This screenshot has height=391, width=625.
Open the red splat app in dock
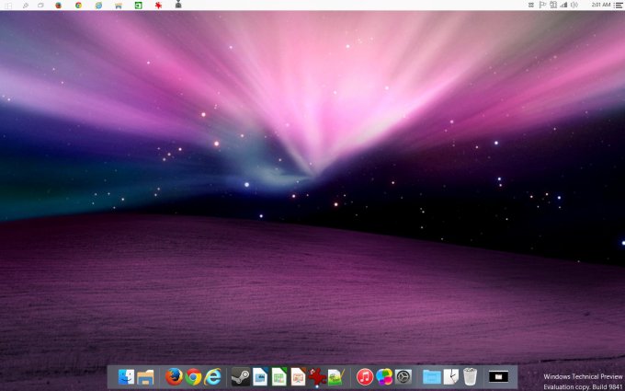(317, 376)
